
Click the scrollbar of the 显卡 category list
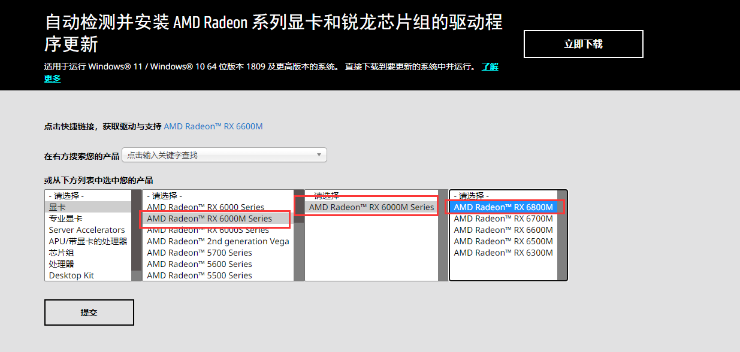click(x=137, y=235)
